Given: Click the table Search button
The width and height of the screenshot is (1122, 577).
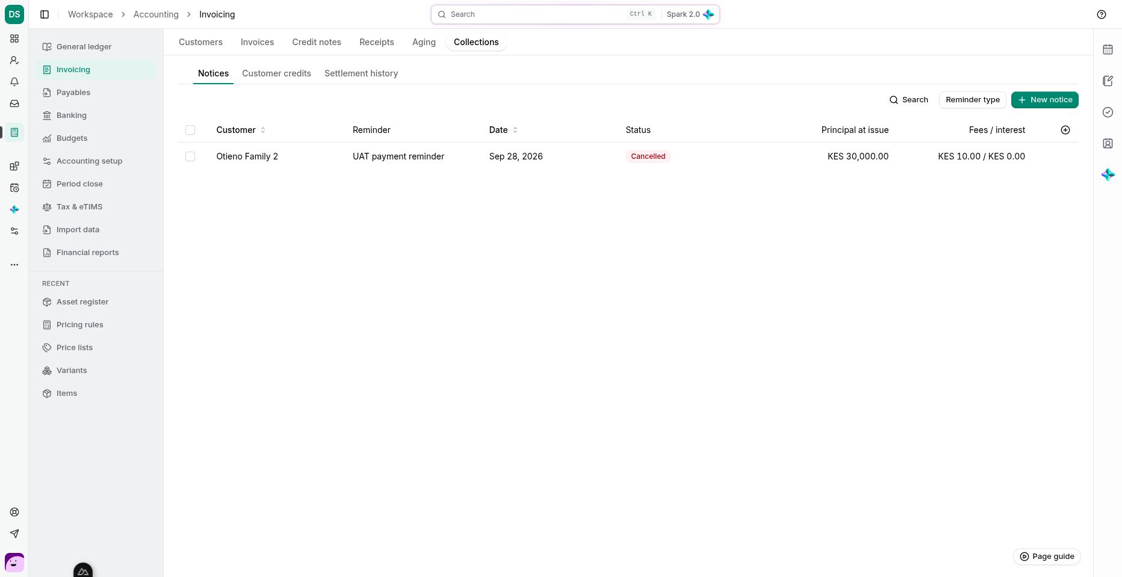Looking at the screenshot, I should coord(909,100).
